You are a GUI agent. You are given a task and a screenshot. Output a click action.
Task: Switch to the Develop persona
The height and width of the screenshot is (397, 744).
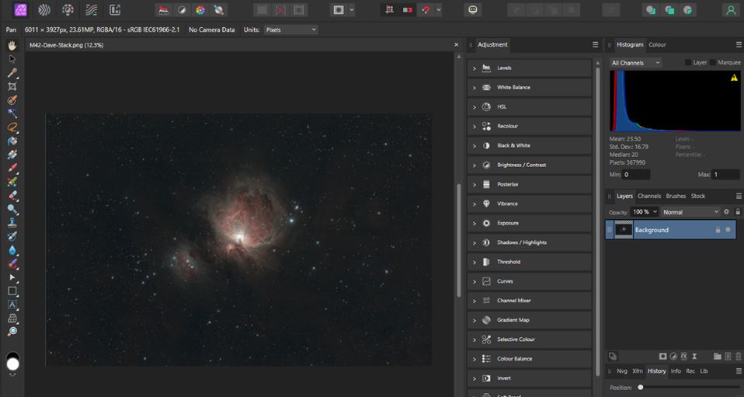(x=68, y=9)
